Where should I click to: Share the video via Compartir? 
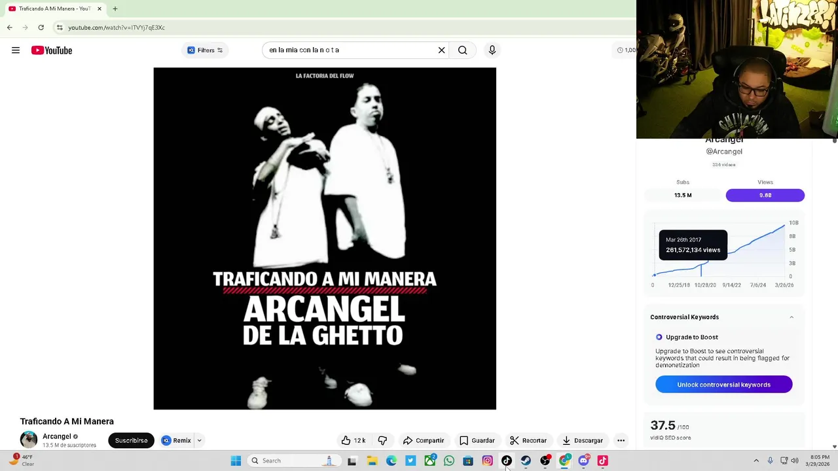click(424, 440)
